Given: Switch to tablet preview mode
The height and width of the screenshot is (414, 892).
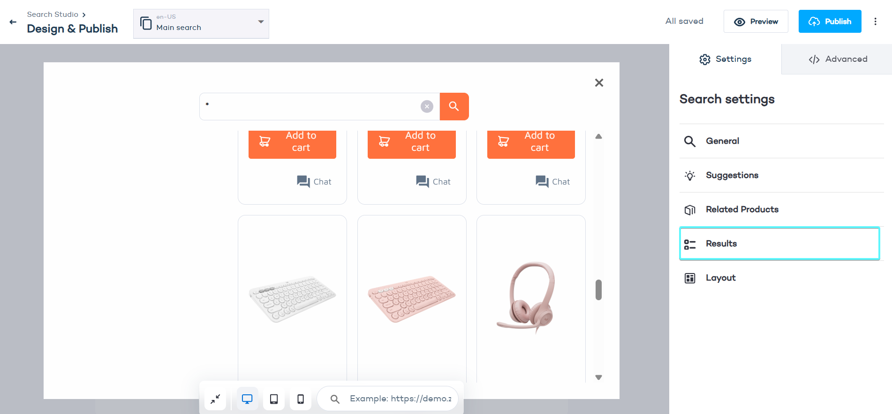Looking at the screenshot, I should (274, 399).
